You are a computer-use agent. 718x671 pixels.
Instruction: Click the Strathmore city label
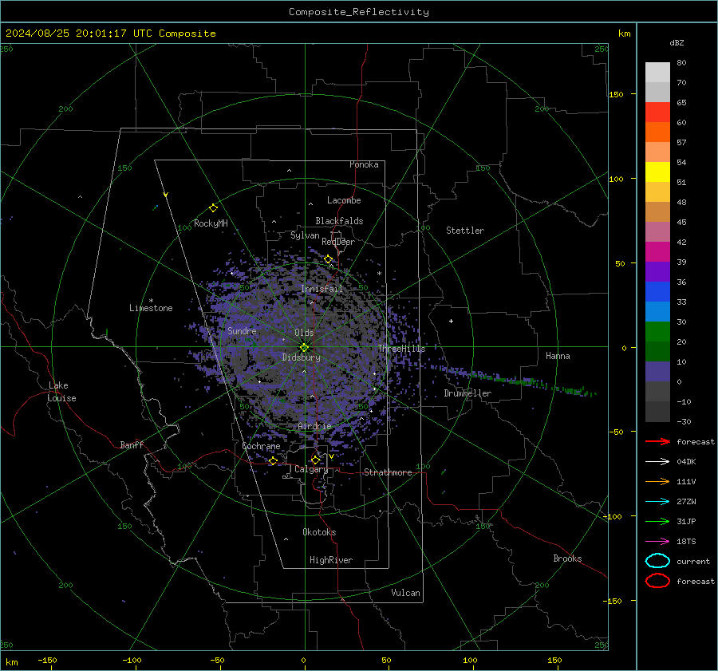(388, 472)
